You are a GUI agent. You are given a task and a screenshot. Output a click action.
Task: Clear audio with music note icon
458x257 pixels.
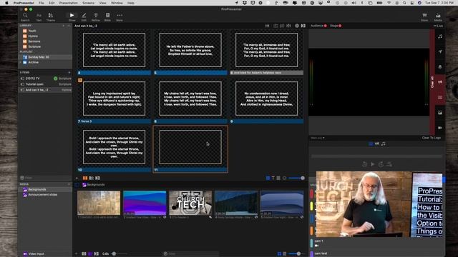440,36
